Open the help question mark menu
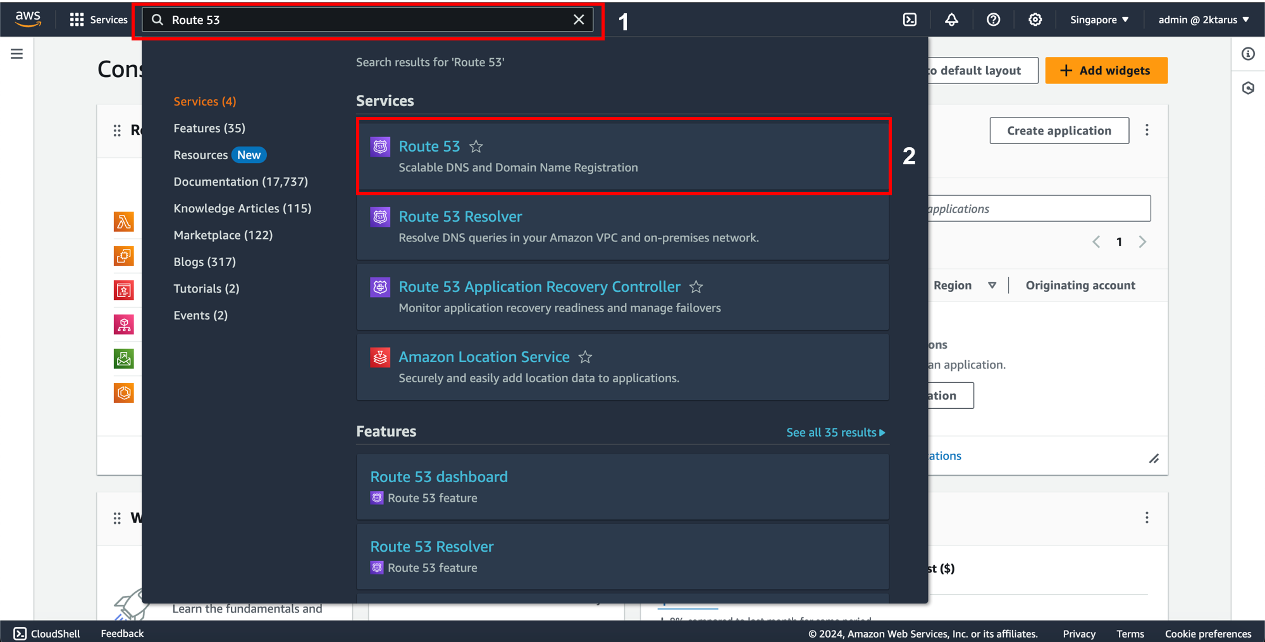Viewport: 1265px width, 642px height. tap(993, 20)
